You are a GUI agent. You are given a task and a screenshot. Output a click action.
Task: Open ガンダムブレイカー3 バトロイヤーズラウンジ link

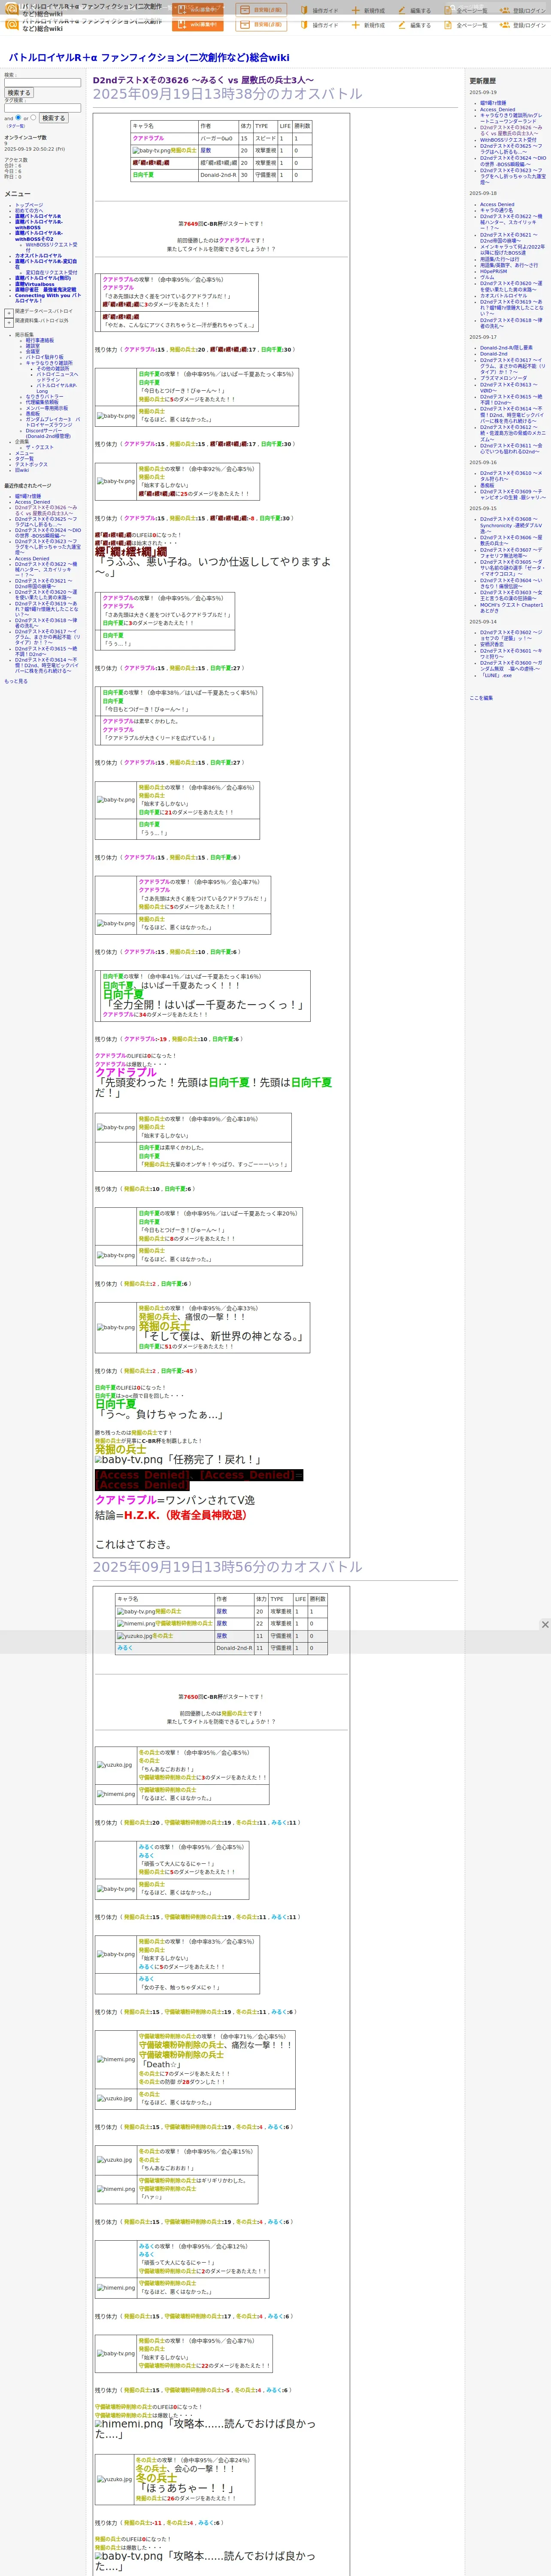pyautogui.click(x=53, y=422)
